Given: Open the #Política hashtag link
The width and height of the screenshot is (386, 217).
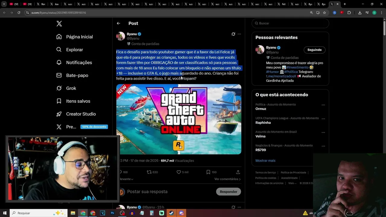Looking at the screenshot, I should point(291,72).
